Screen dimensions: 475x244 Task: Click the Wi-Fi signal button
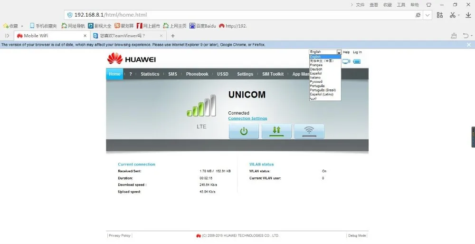click(309, 131)
